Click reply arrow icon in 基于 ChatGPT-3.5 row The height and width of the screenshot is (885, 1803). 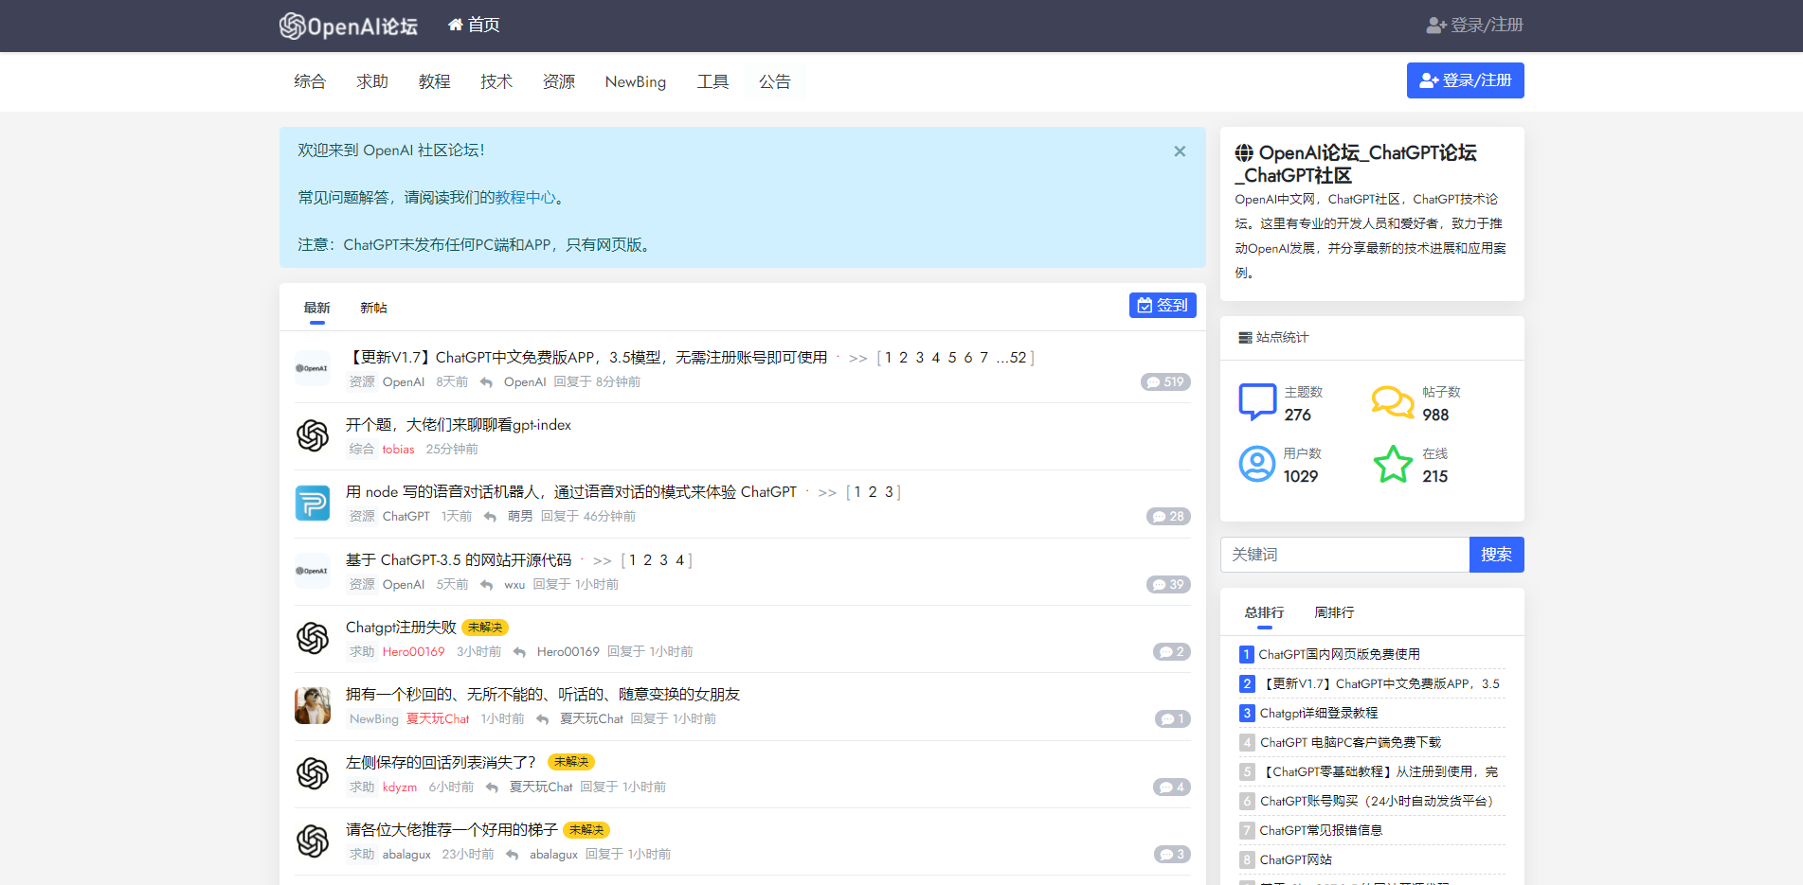point(486,585)
